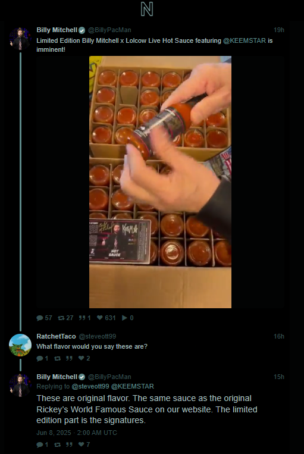This screenshot has width=304, height=454.
Task: Click RatchetTaco's cartoon avatar
Action: click(x=20, y=345)
